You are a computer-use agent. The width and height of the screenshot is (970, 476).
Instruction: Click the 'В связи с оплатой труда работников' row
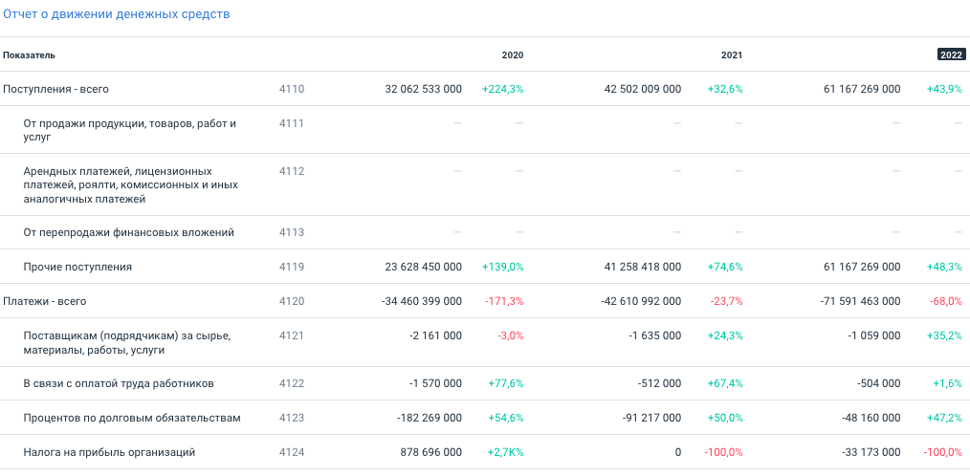(x=118, y=383)
